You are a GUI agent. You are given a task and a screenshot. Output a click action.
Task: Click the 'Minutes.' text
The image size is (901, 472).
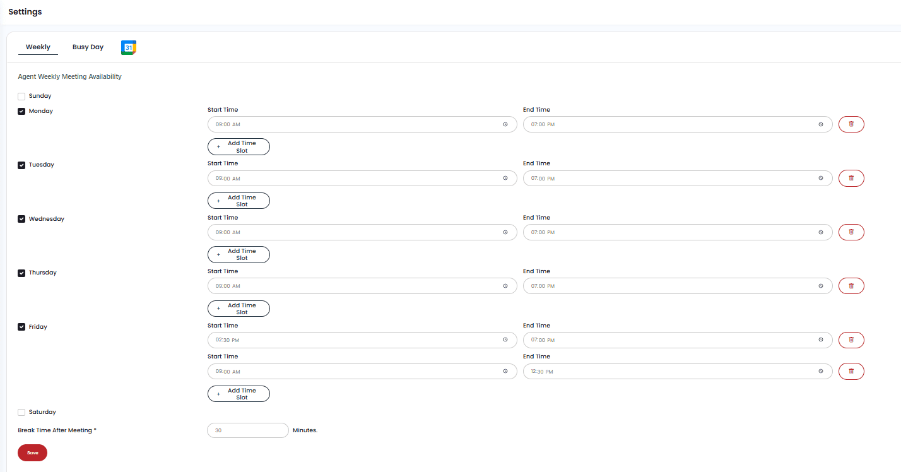(305, 430)
